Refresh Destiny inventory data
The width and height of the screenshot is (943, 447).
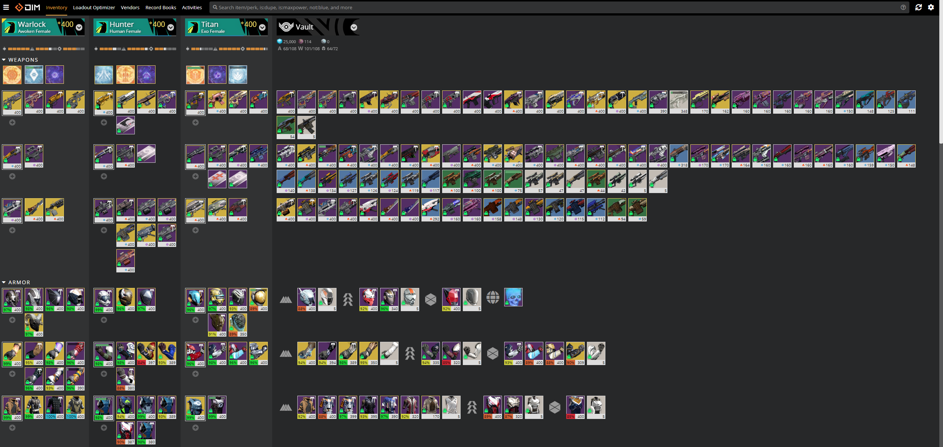click(919, 7)
